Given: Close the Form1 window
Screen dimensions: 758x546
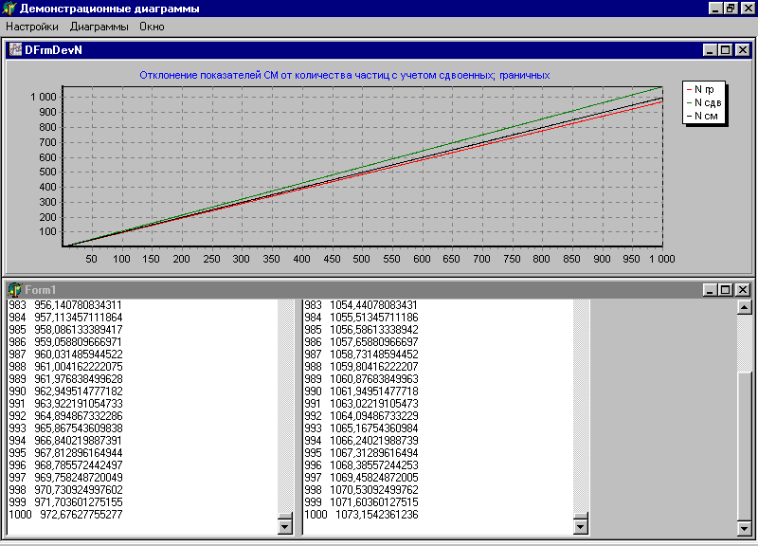Looking at the screenshot, I should (743, 290).
